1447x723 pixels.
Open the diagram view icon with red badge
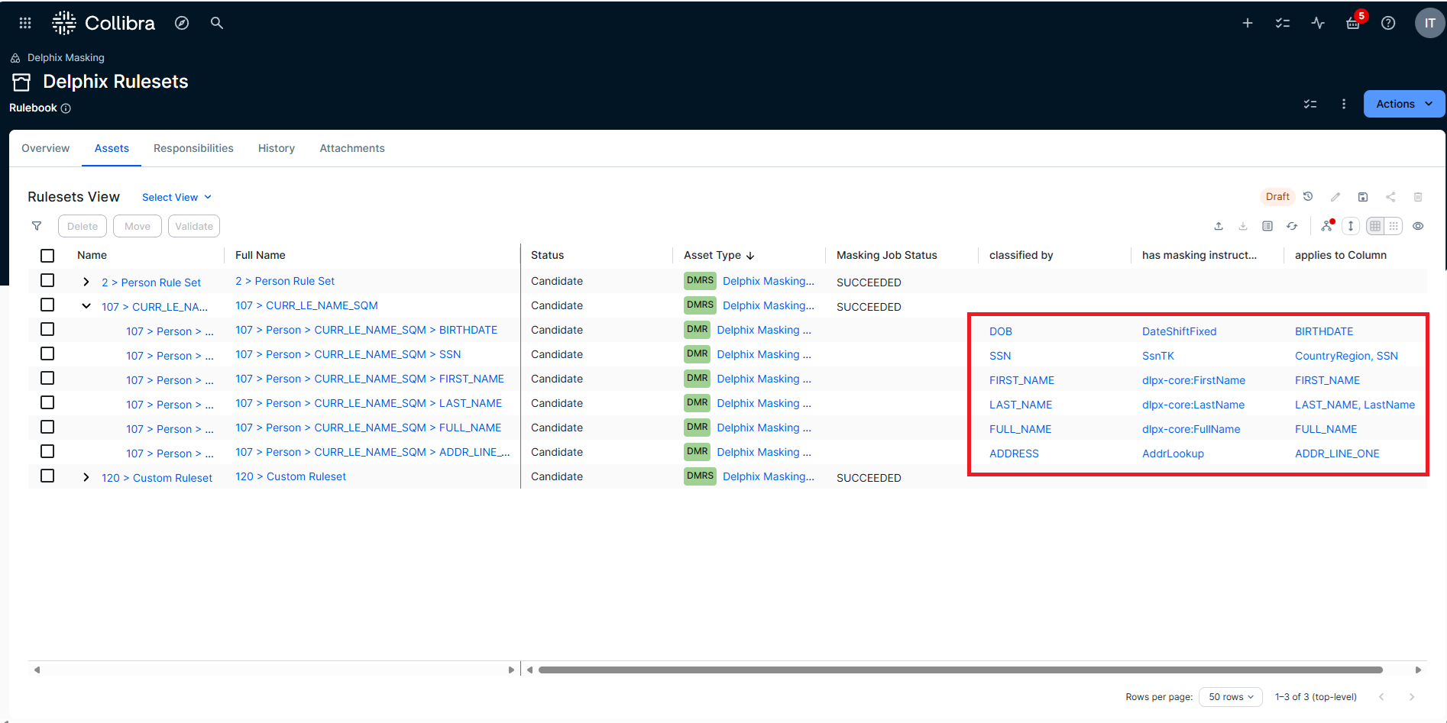1326,226
